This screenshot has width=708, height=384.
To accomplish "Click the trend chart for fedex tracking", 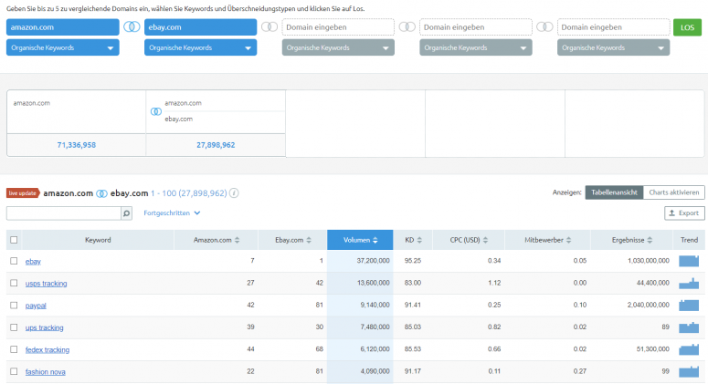I will (x=689, y=349).
